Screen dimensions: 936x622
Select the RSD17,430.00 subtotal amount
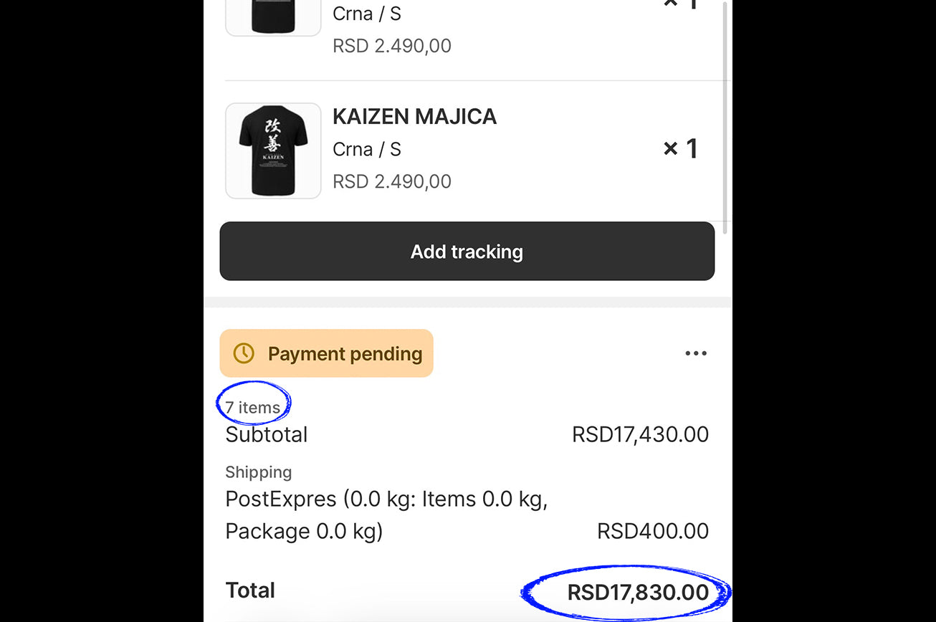pos(640,435)
